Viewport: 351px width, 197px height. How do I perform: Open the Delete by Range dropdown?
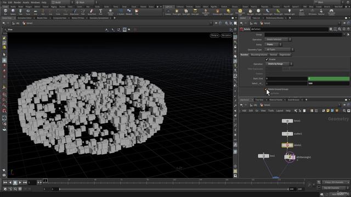(279, 64)
